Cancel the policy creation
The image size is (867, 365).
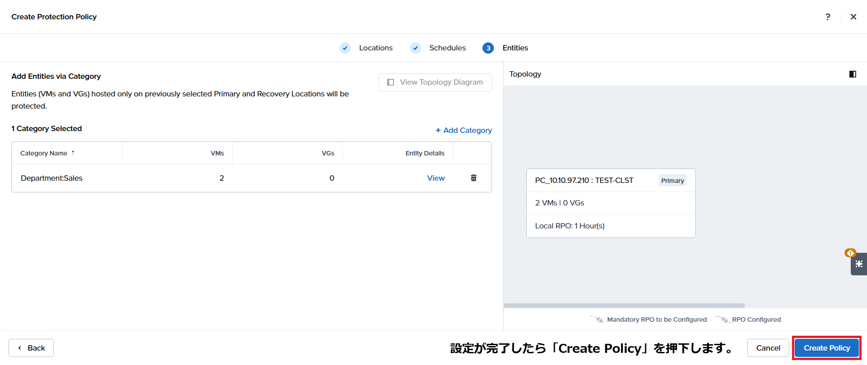(x=768, y=348)
